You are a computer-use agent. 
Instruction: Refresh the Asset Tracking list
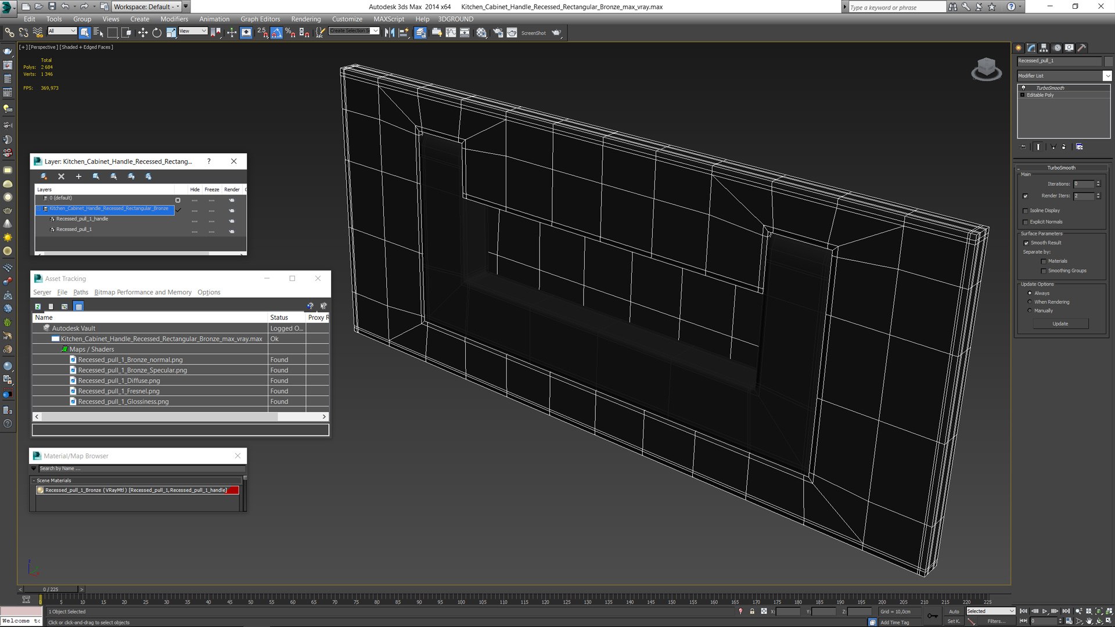tap(38, 307)
